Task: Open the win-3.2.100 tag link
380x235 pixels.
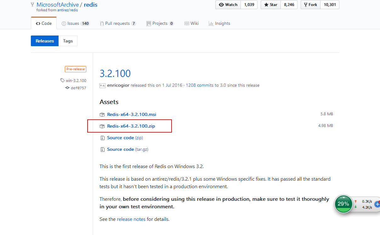Action: 76,80
